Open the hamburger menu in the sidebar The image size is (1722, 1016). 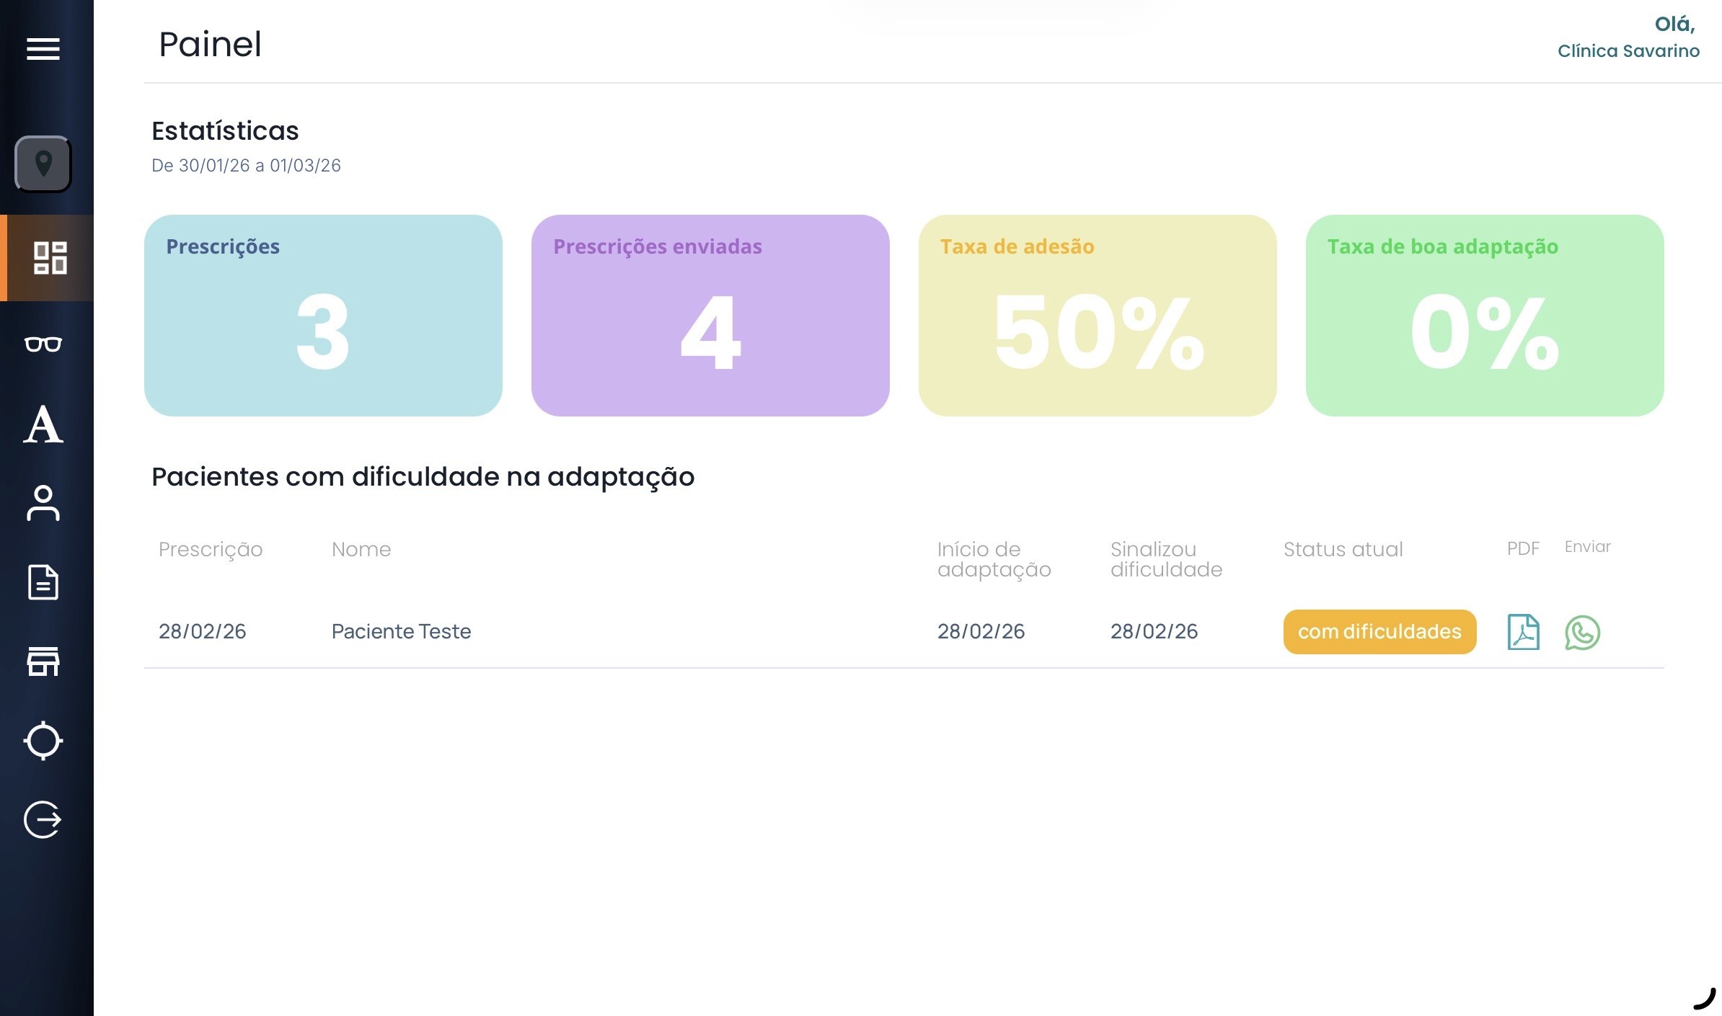[43, 49]
